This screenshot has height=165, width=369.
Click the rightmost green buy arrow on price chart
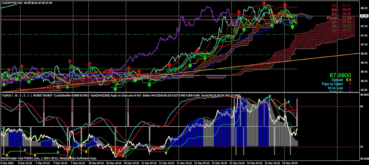pyautogui.click(x=292, y=27)
